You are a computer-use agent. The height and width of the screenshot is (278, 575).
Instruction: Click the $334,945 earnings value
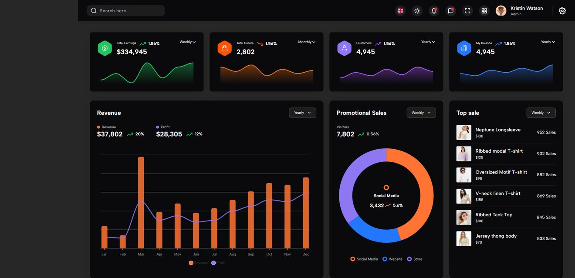click(x=132, y=52)
